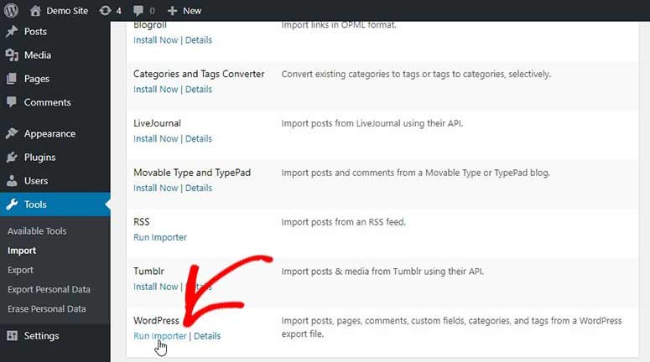
Task: Open the Pages menu
Action: pyautogui.click(x=36, y=79)
